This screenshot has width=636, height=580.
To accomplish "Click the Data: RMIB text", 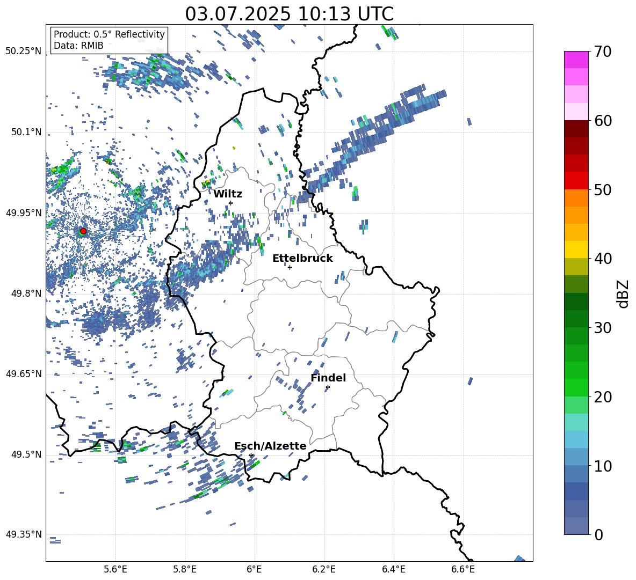I will (78, 46).
